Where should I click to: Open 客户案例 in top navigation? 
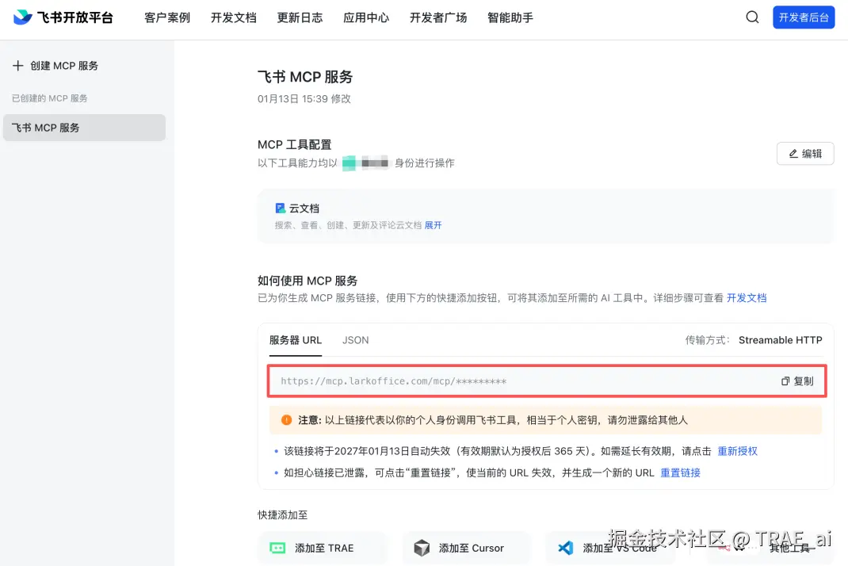167,18
